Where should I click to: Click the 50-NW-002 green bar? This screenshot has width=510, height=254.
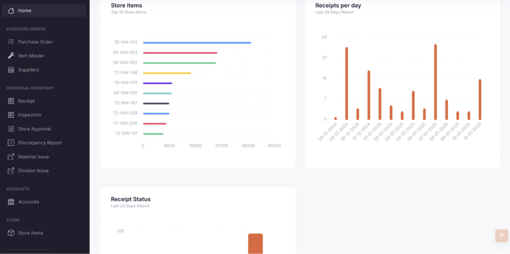click(x=179, y=63)
